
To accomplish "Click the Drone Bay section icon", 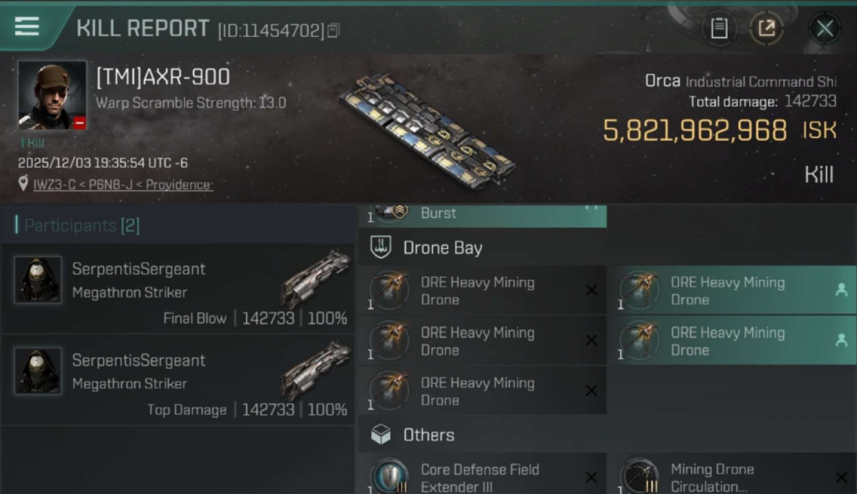I will (x=381, y=248).
